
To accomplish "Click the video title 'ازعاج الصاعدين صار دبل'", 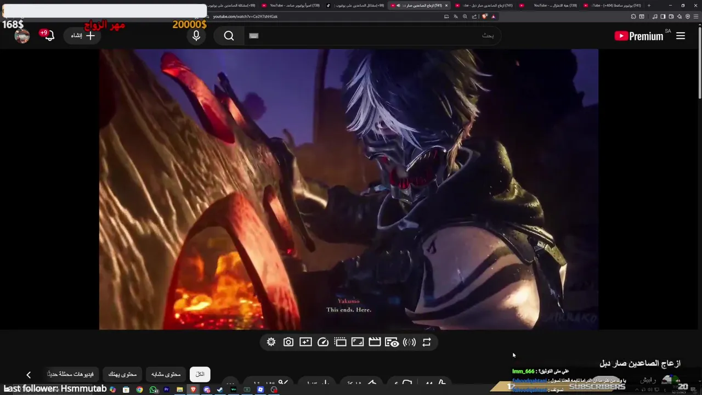I will [640, 363].
